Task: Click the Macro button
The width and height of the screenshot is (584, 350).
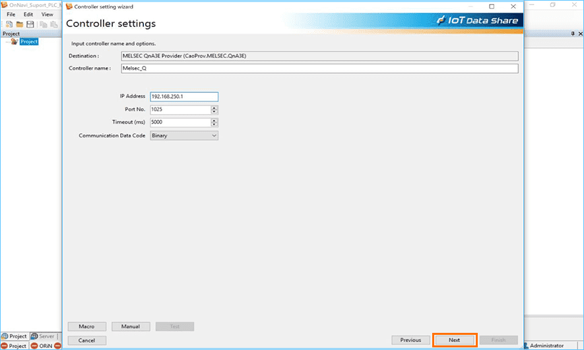Action: coord(87,326)
